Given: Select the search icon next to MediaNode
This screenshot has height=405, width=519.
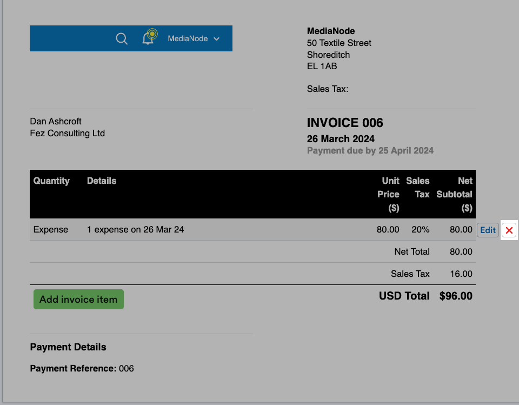Looking at the screenshot, I should [121, 38].
